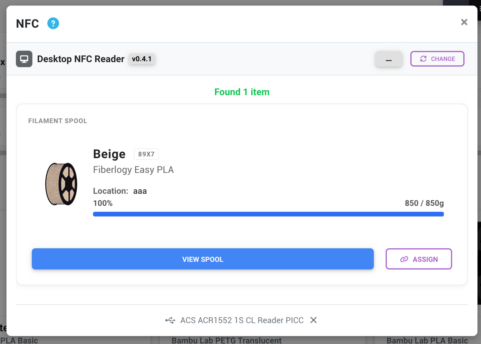Disconnect the ACS ACR1552 reader with X
This screenshot has height=344, width=481.
pyautogui.click(x=314, y=320)
